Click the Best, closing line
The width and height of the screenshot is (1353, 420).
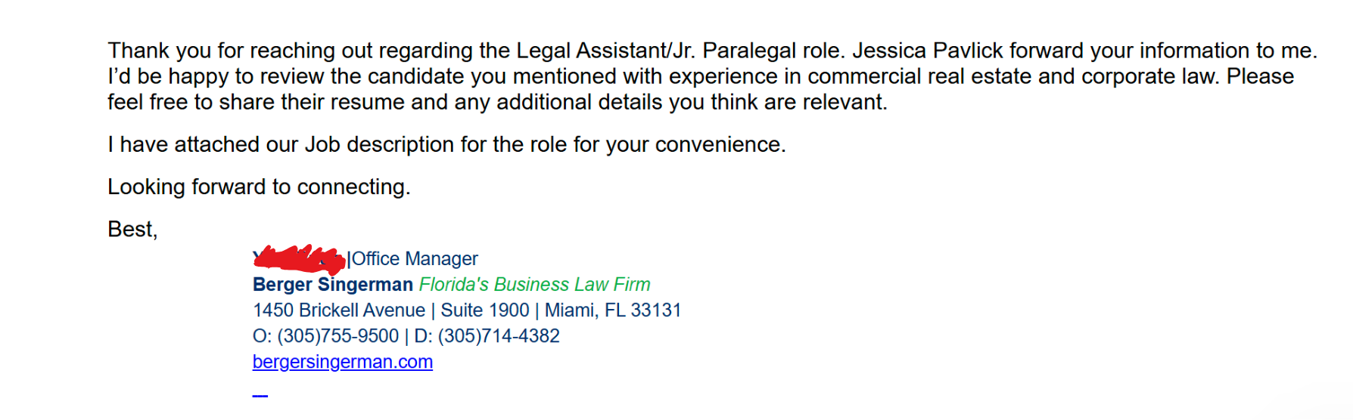click(132, 230)
